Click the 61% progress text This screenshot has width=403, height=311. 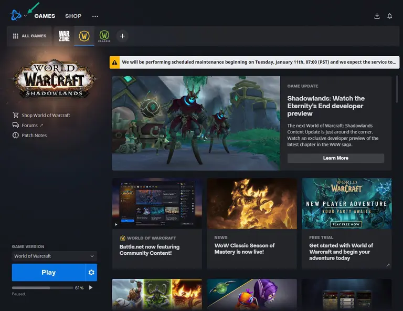point(79,288)
